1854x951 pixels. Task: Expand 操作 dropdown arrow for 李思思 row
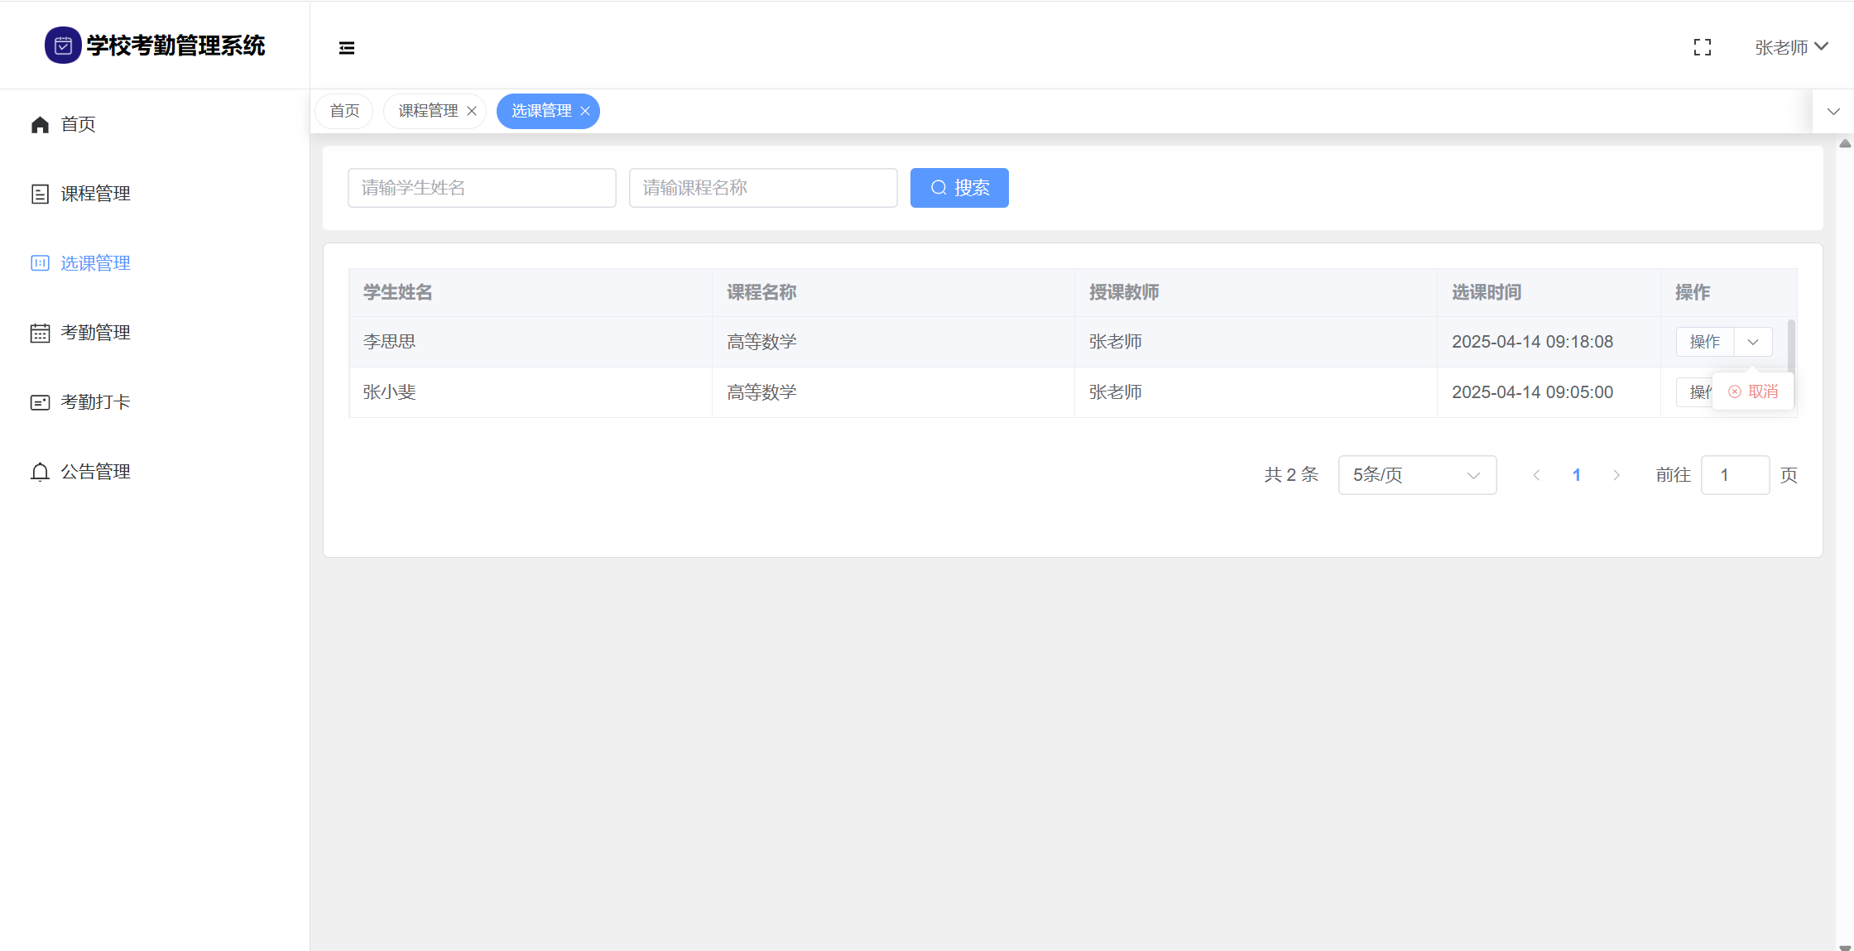tap(1753, 342)
